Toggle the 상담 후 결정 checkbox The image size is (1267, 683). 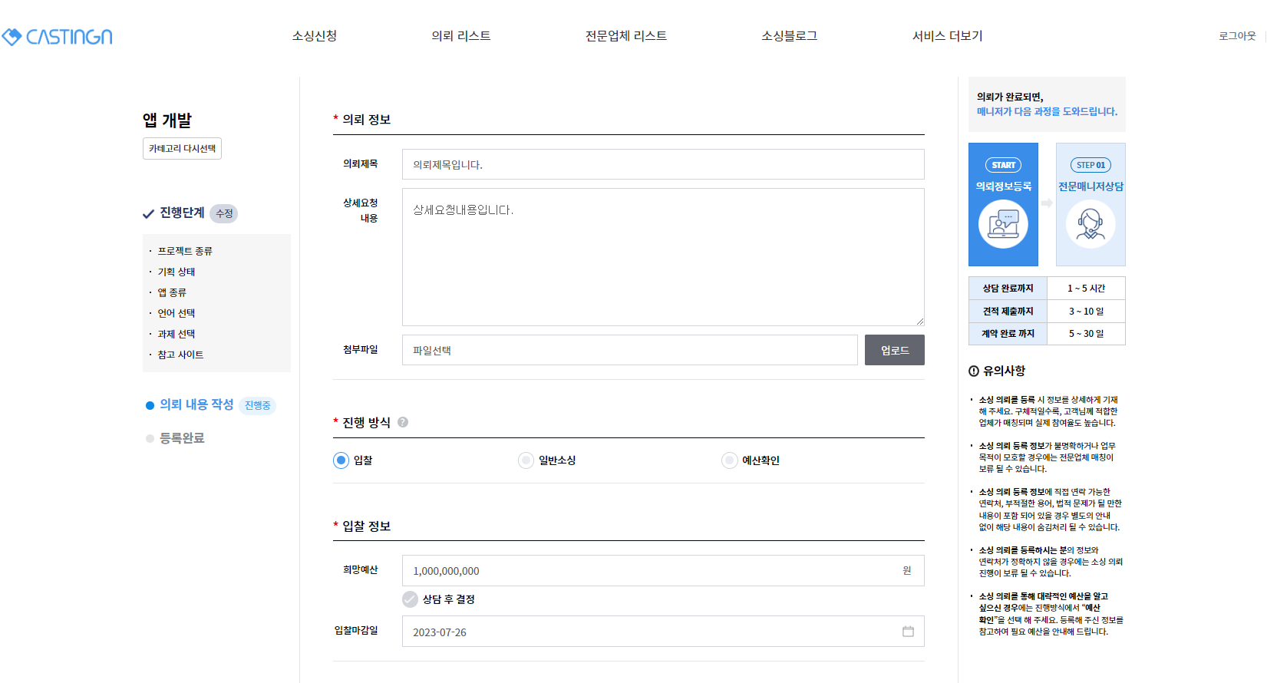[x=411, y=599]
